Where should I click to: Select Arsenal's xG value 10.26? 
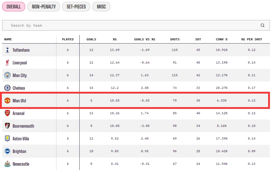tap(115, 113)
